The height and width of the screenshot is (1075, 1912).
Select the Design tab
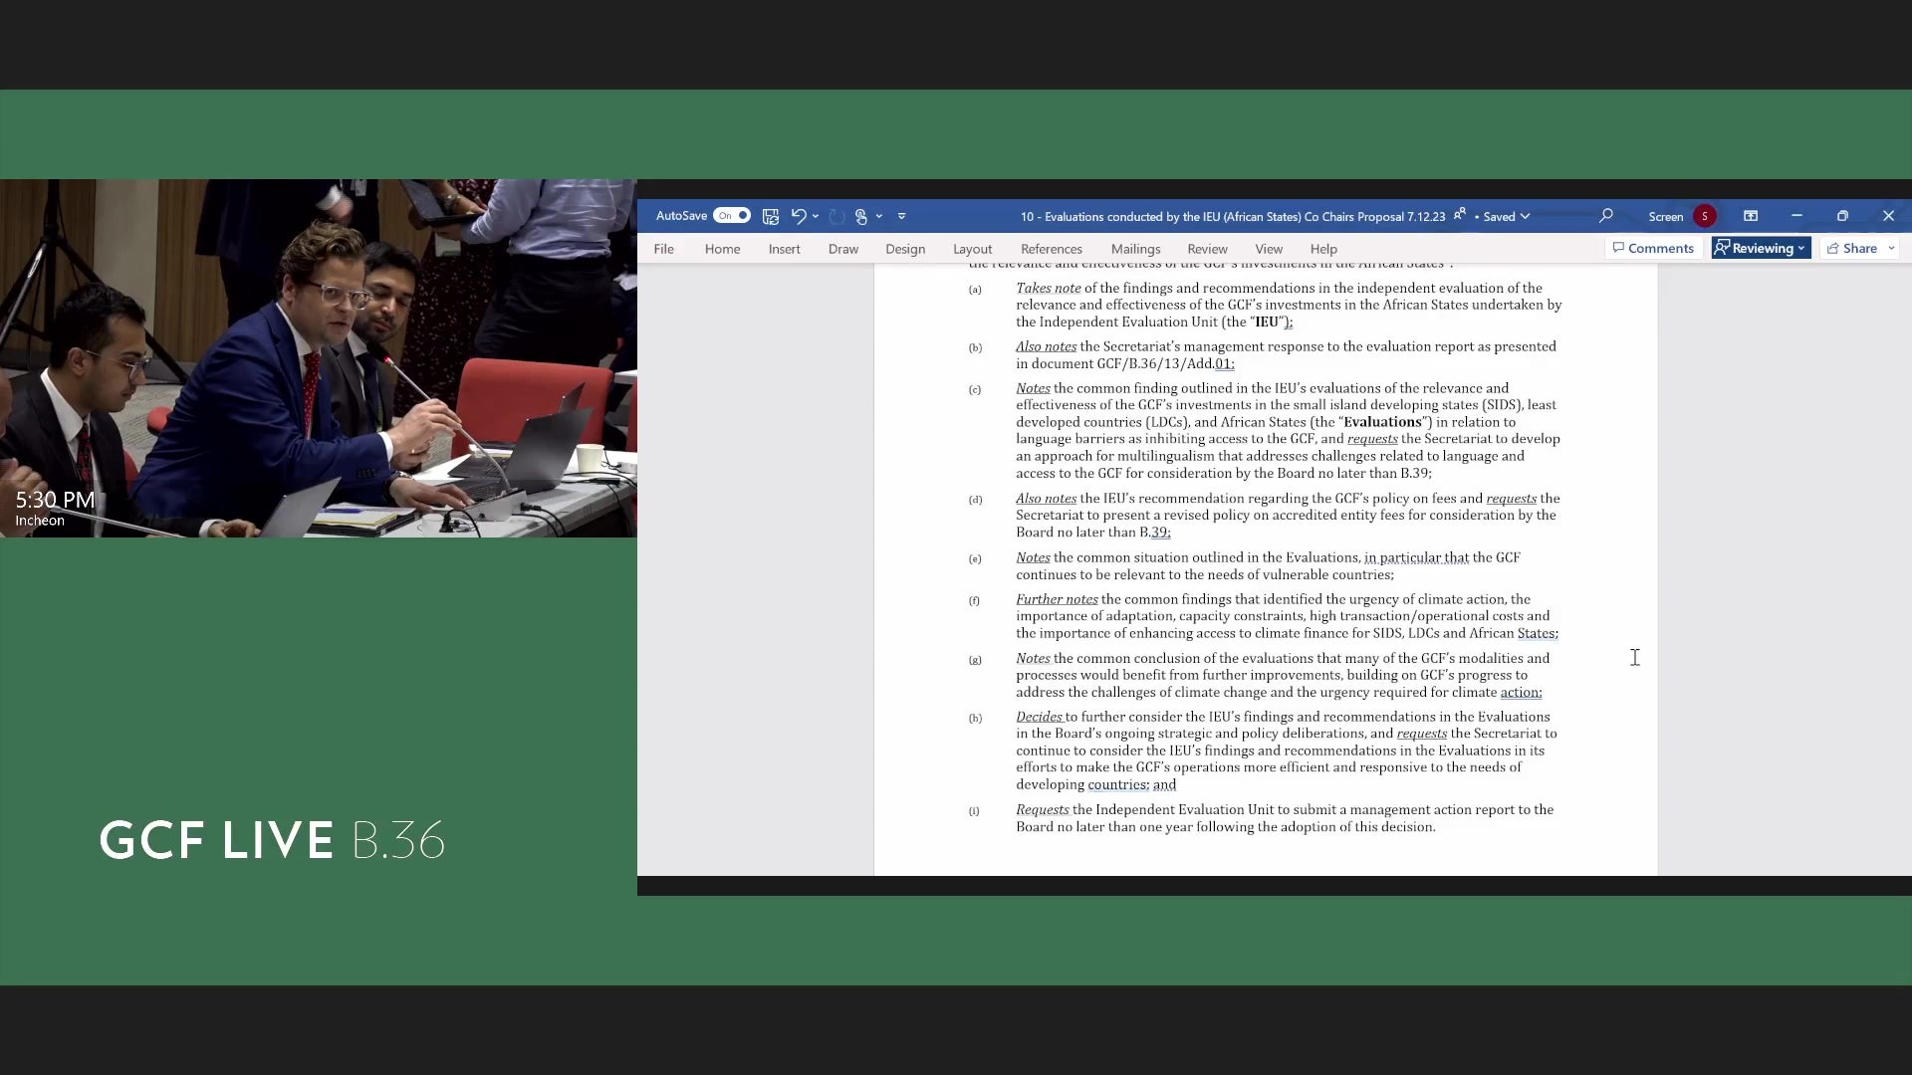click(x=905, y=249)
